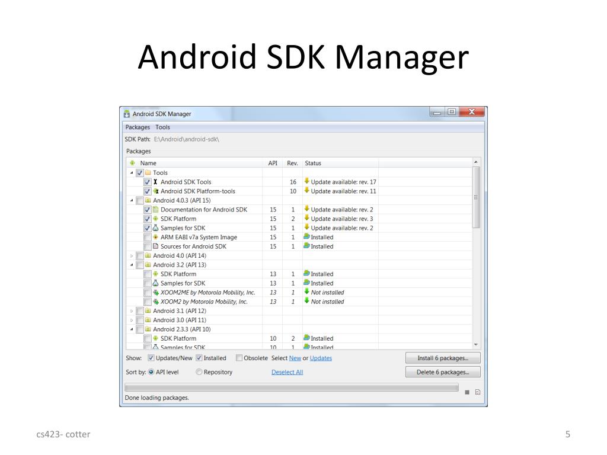Click the Android SDK Tools wrench icon
This screenshot has height=455, width=607.
(156, 182)
